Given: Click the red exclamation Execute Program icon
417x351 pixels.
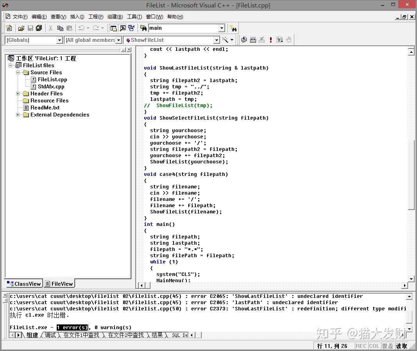Looking at the screenshot, I should 270,40.
